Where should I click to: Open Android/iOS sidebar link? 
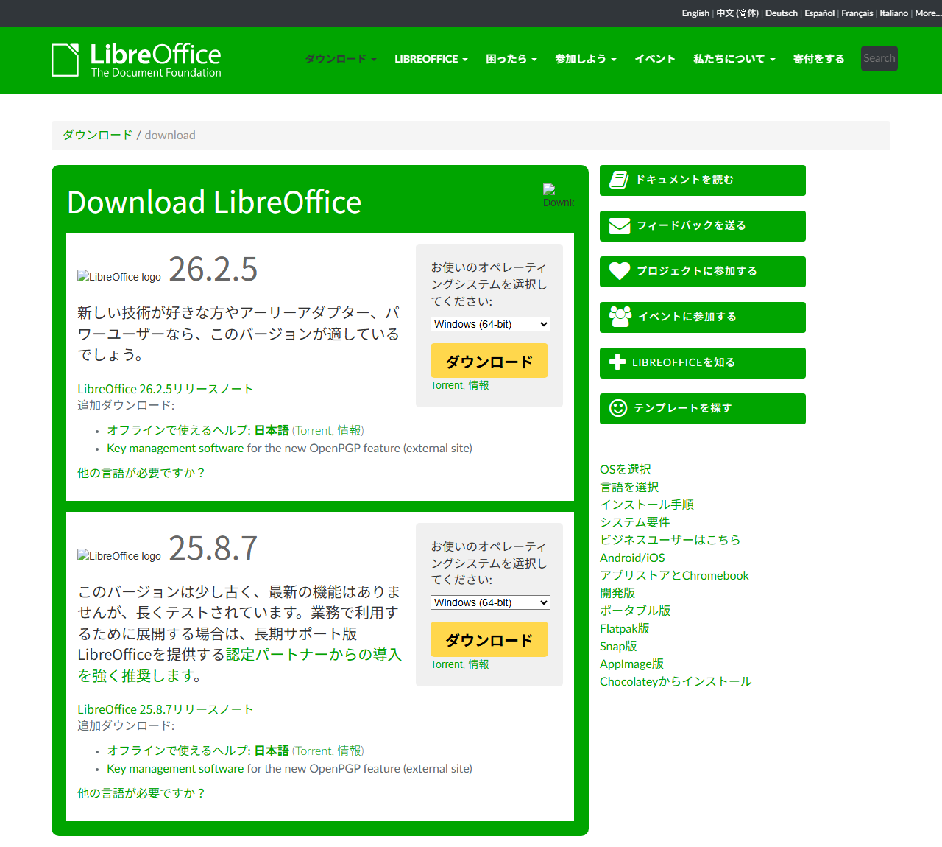coord(632,558)
